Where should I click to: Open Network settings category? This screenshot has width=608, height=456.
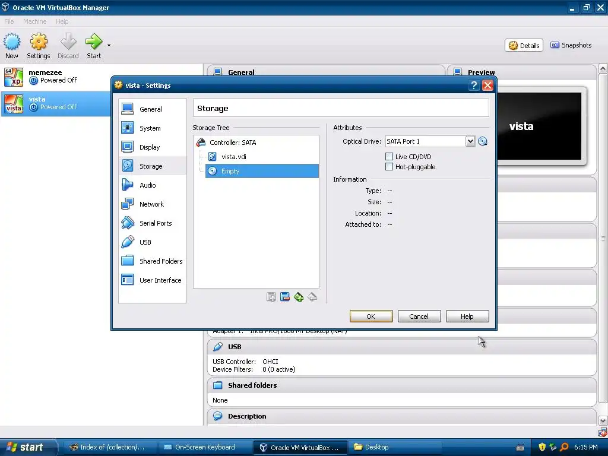[x=152, y=204]
